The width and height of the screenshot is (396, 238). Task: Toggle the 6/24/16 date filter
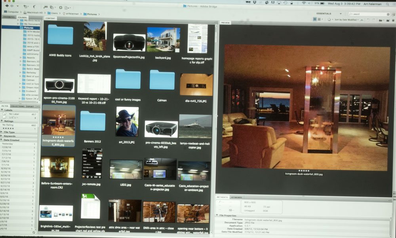click(x=18, y=176)
